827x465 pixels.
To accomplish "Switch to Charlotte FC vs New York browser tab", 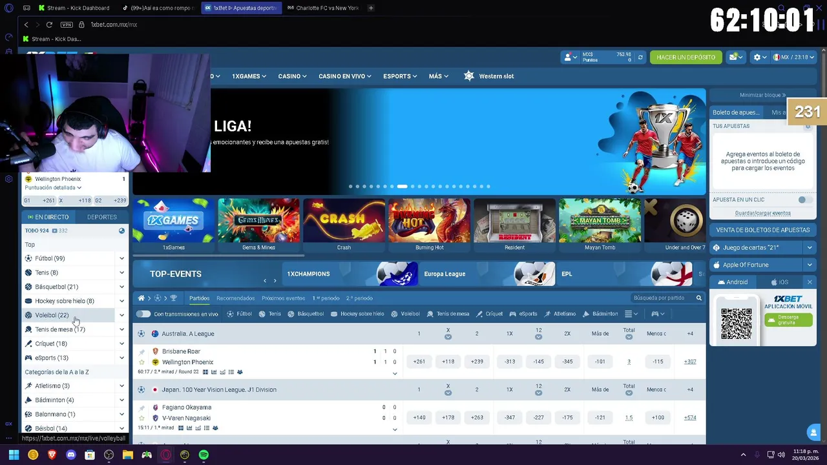I will [322, 8].
